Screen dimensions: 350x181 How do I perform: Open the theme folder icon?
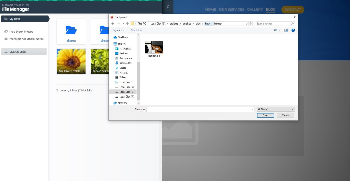click(71, 30)
